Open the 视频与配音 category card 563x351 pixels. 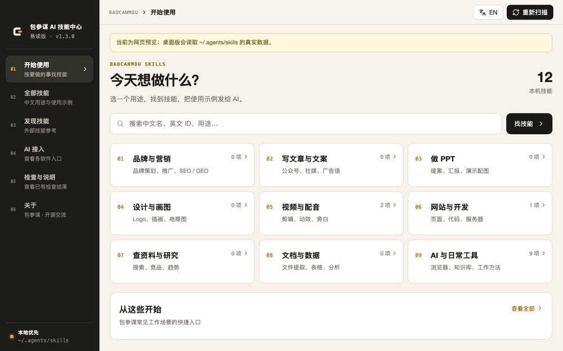pos(331,213)
